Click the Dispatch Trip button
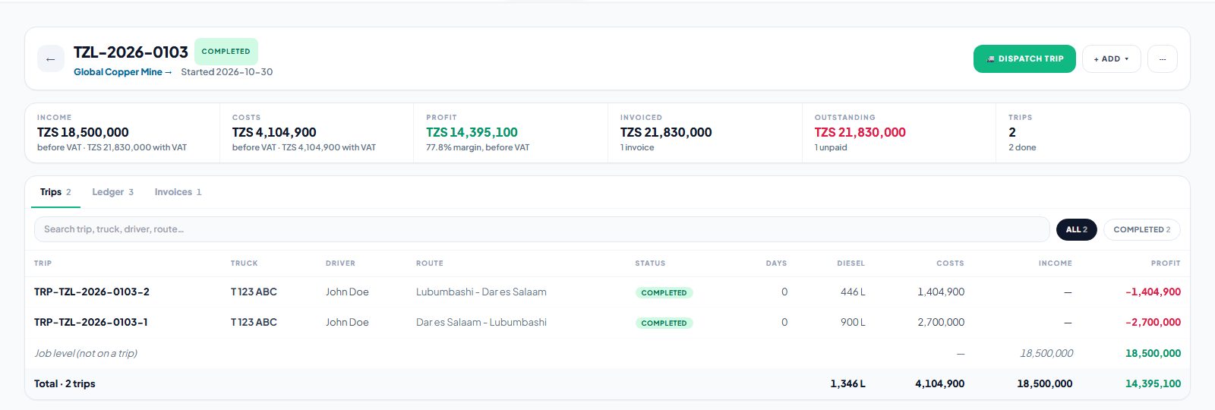 coord(1024,59)
